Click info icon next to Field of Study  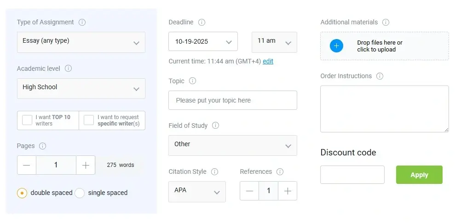pos(215,126)
